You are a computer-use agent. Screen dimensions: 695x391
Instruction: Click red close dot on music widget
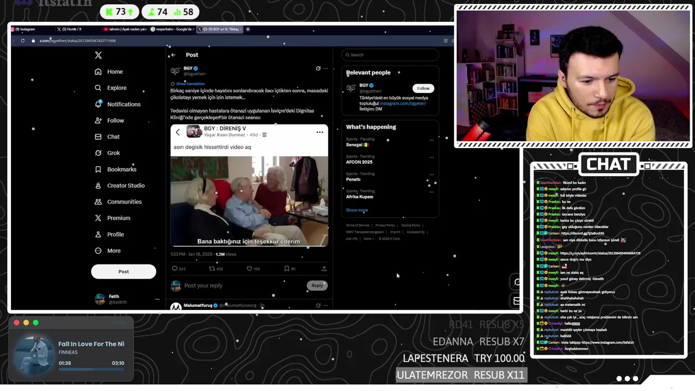click(17, 323)
